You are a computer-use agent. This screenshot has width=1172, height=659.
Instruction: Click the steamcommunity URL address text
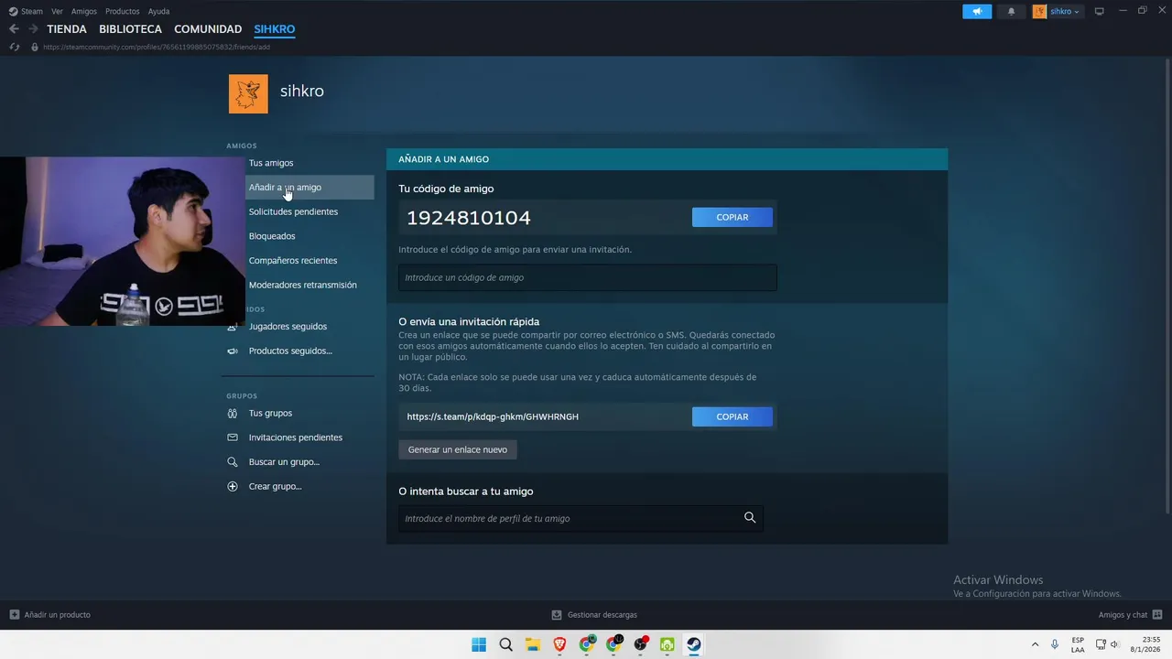[157, 47]
